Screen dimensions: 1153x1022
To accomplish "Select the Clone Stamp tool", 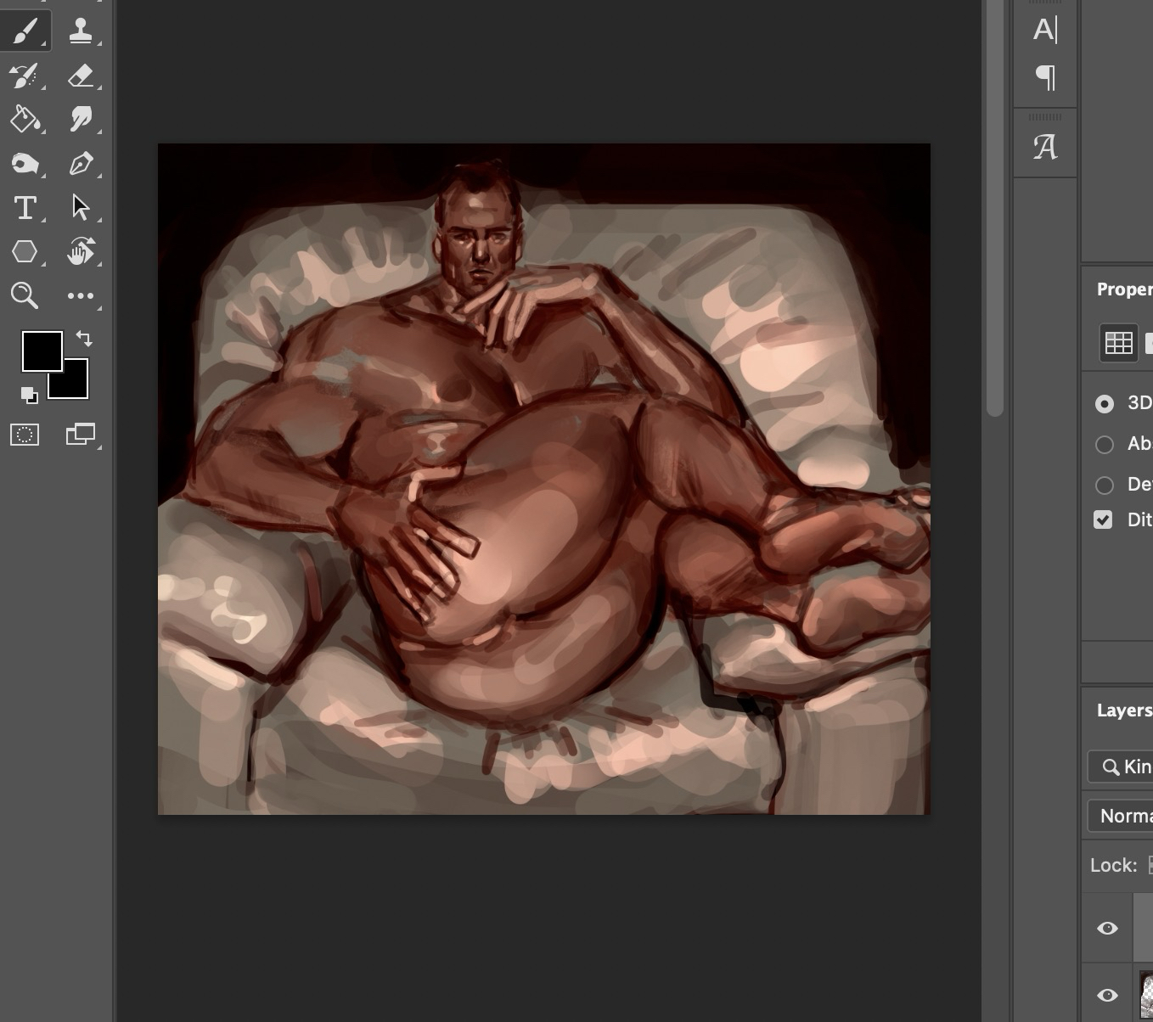I will click(x=81, y=31).
